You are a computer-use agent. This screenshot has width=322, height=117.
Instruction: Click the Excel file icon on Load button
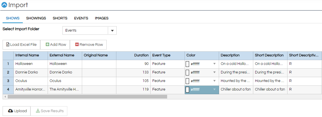(8, 44)
